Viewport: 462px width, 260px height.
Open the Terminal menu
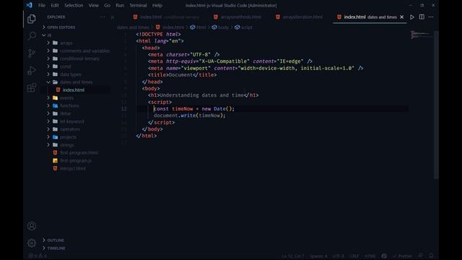[x=138, y=5]
